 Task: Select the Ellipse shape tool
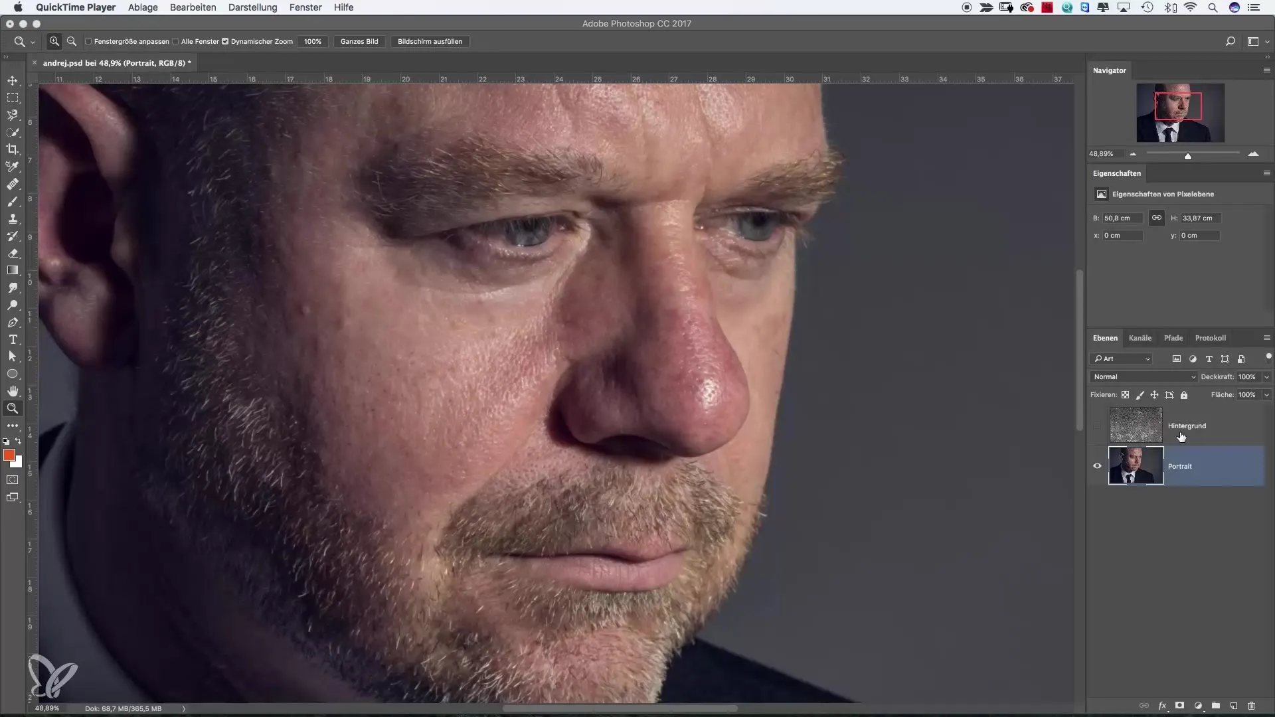(13, 374)
